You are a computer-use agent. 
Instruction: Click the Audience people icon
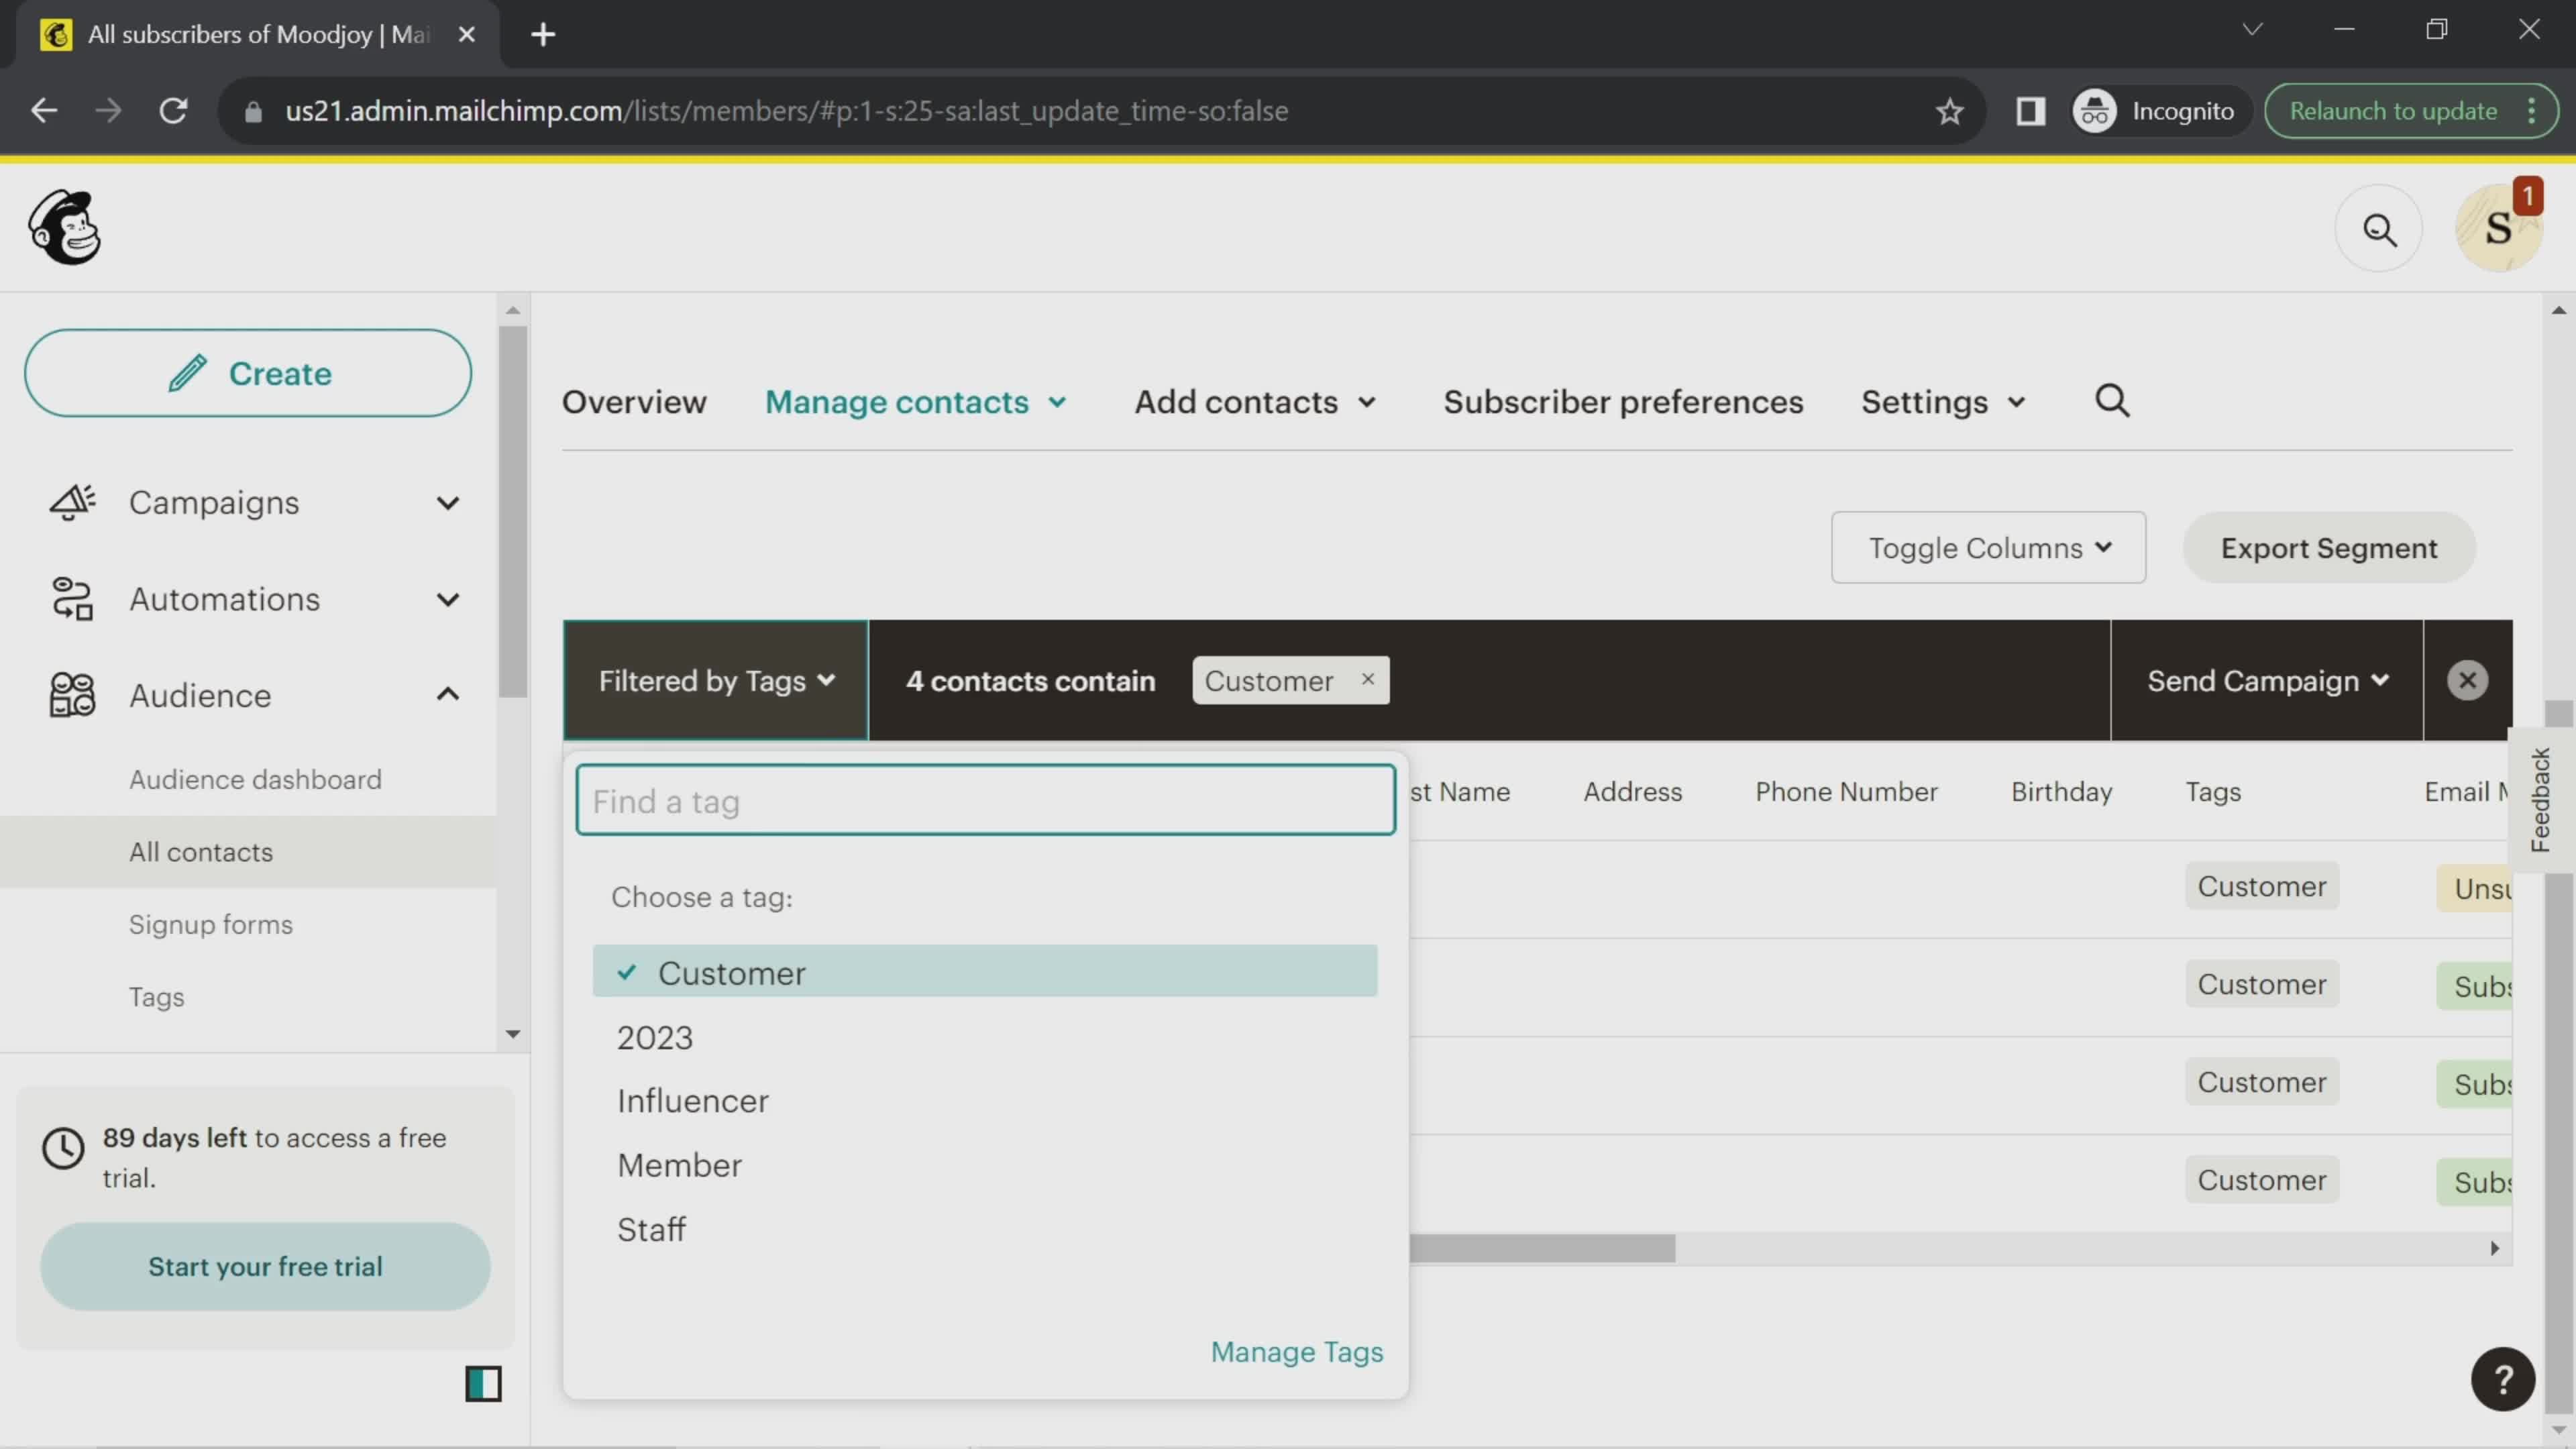tap(72, 695)
